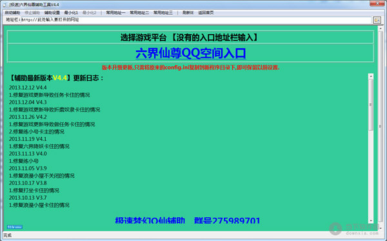Click changelog entry 2013.12.04 V4.3
The height and width of the screenshot is (241, 387).
28,102
